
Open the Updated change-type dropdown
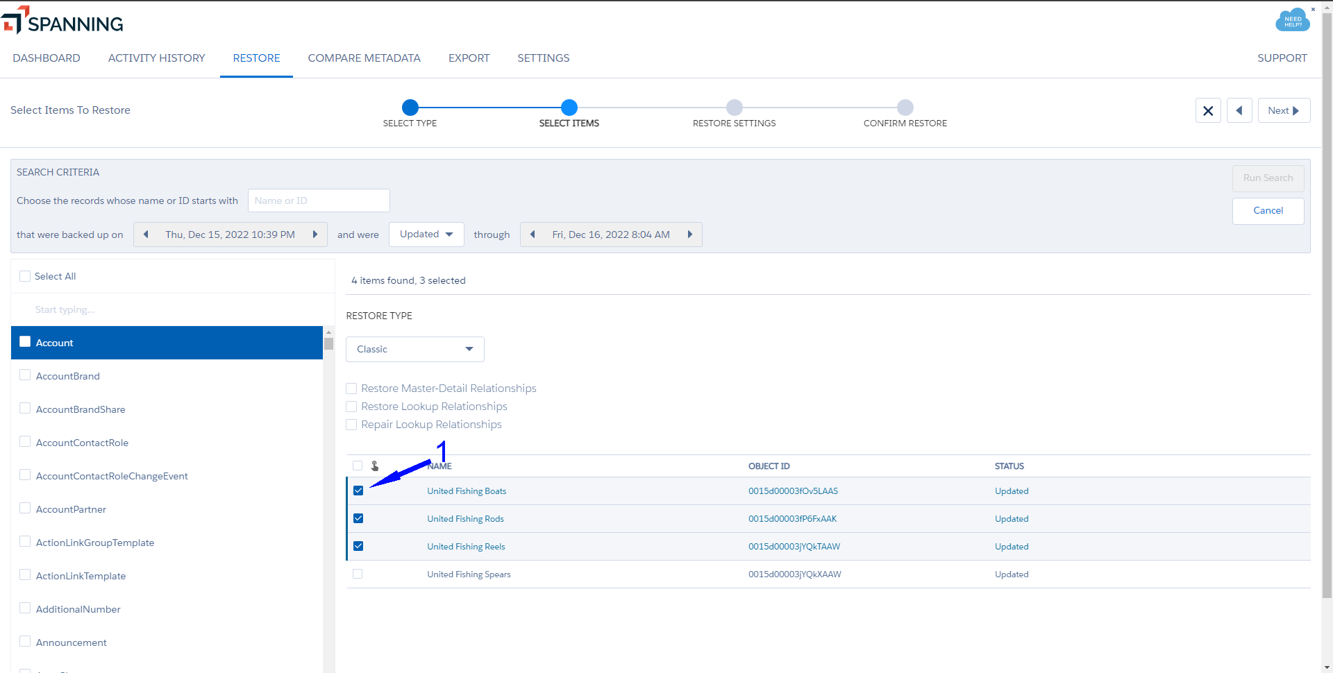pyautogui.click(x=426, y=235)
